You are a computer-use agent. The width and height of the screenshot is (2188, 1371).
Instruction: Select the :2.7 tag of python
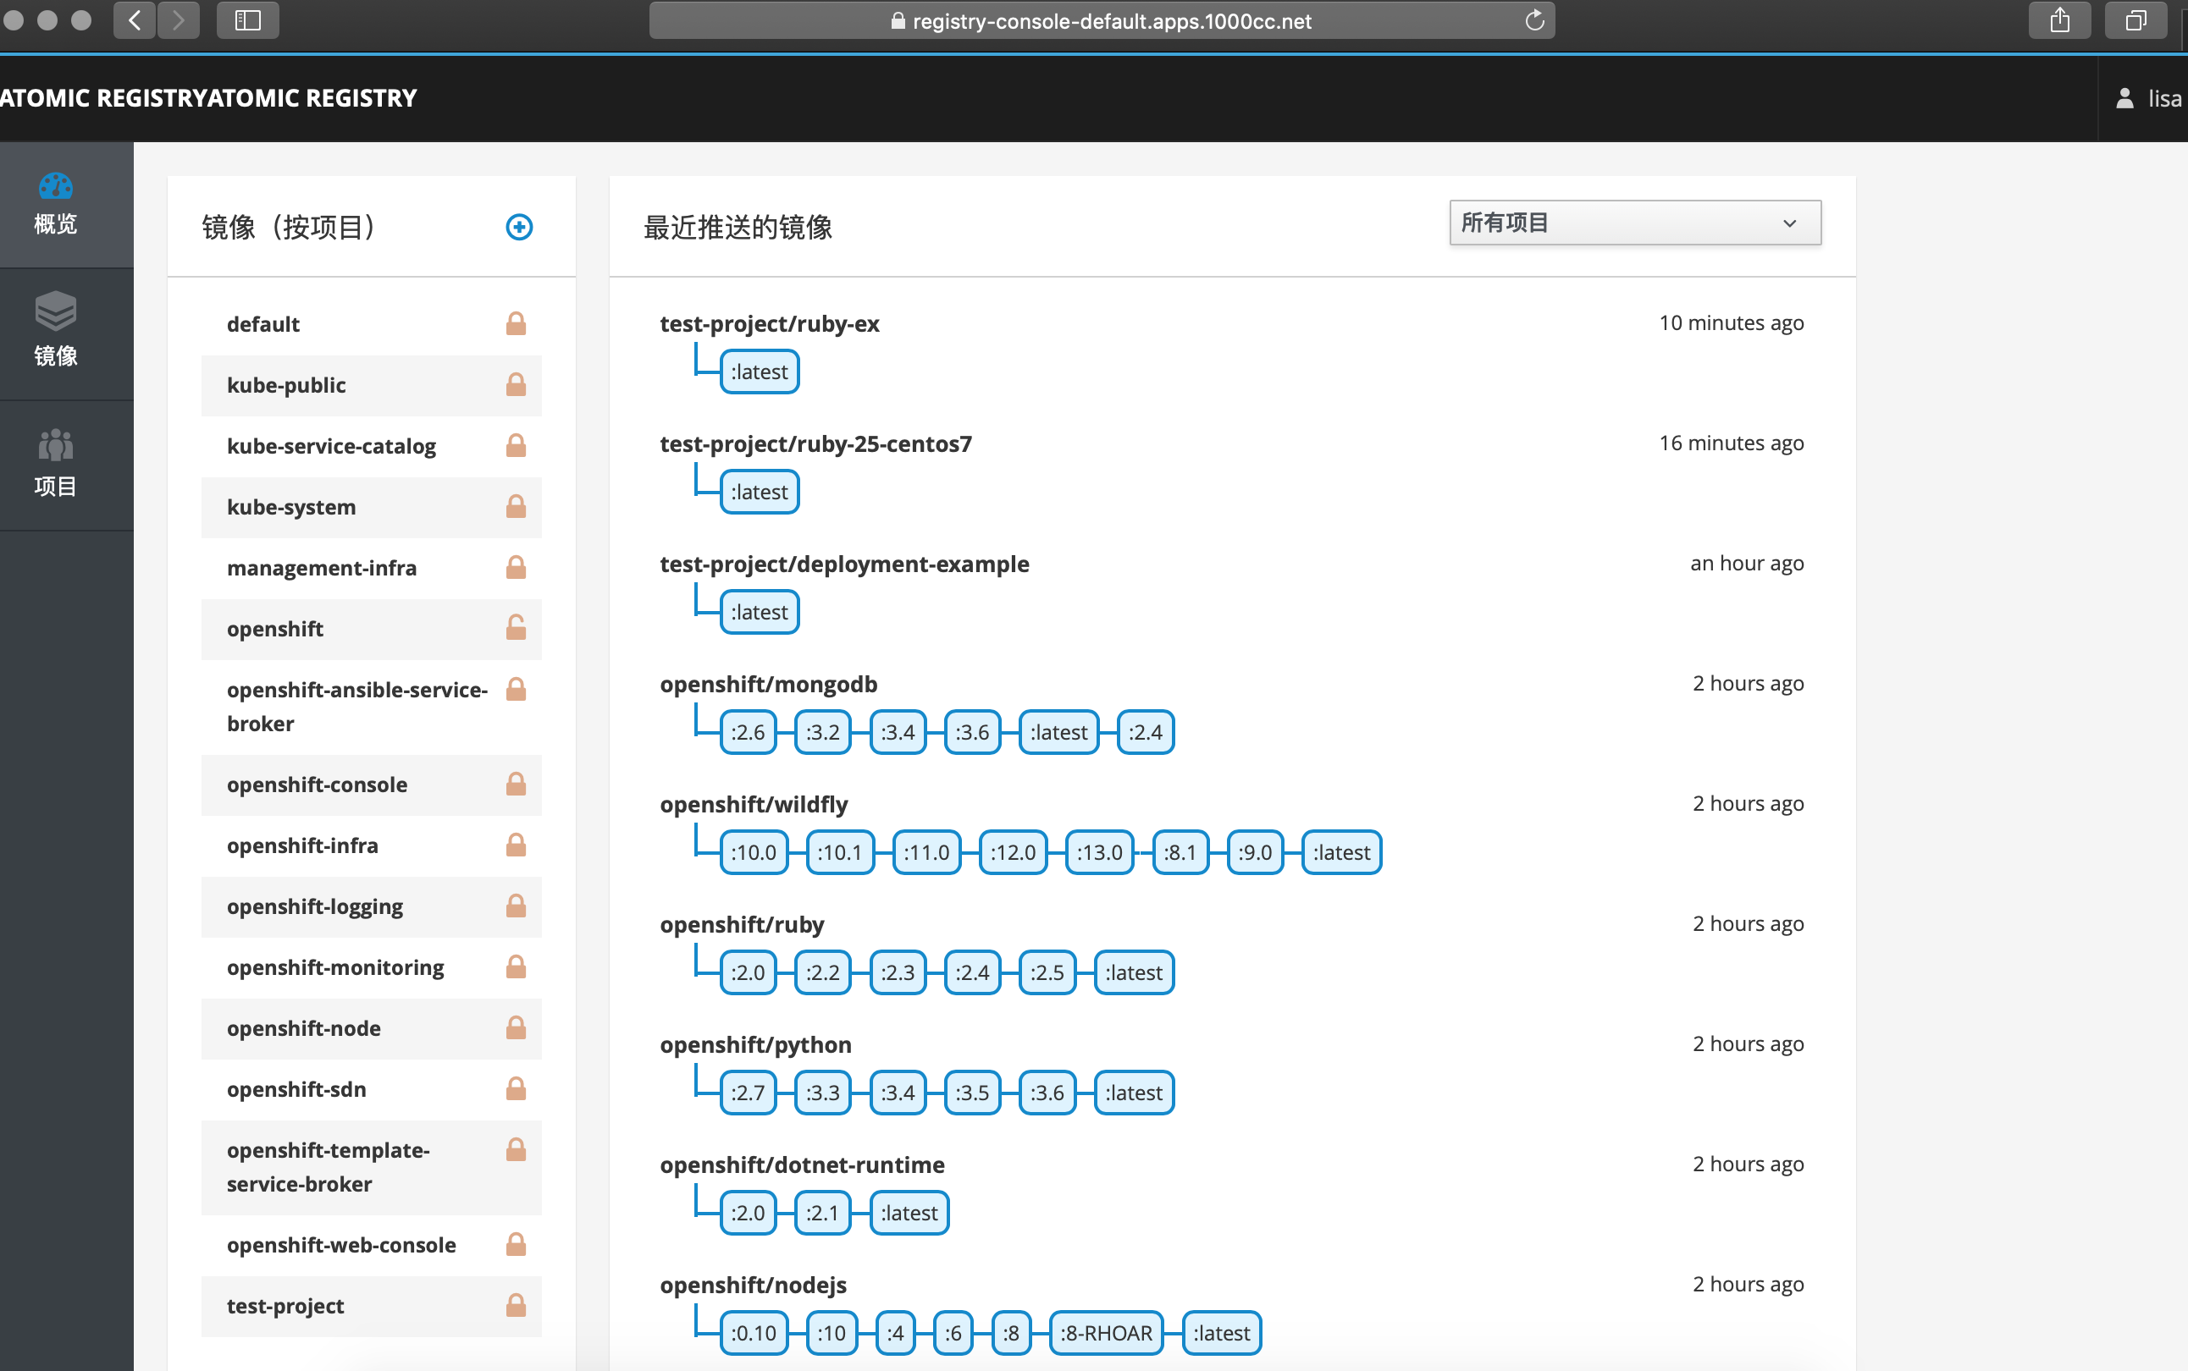coord(749,1093)
